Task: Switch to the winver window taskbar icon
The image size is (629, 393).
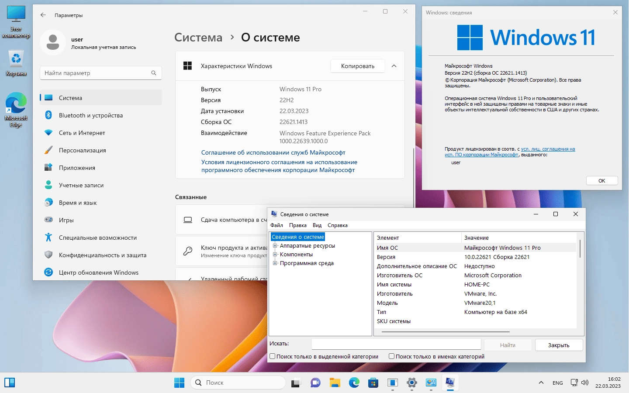Action: [x=392, y=383]
